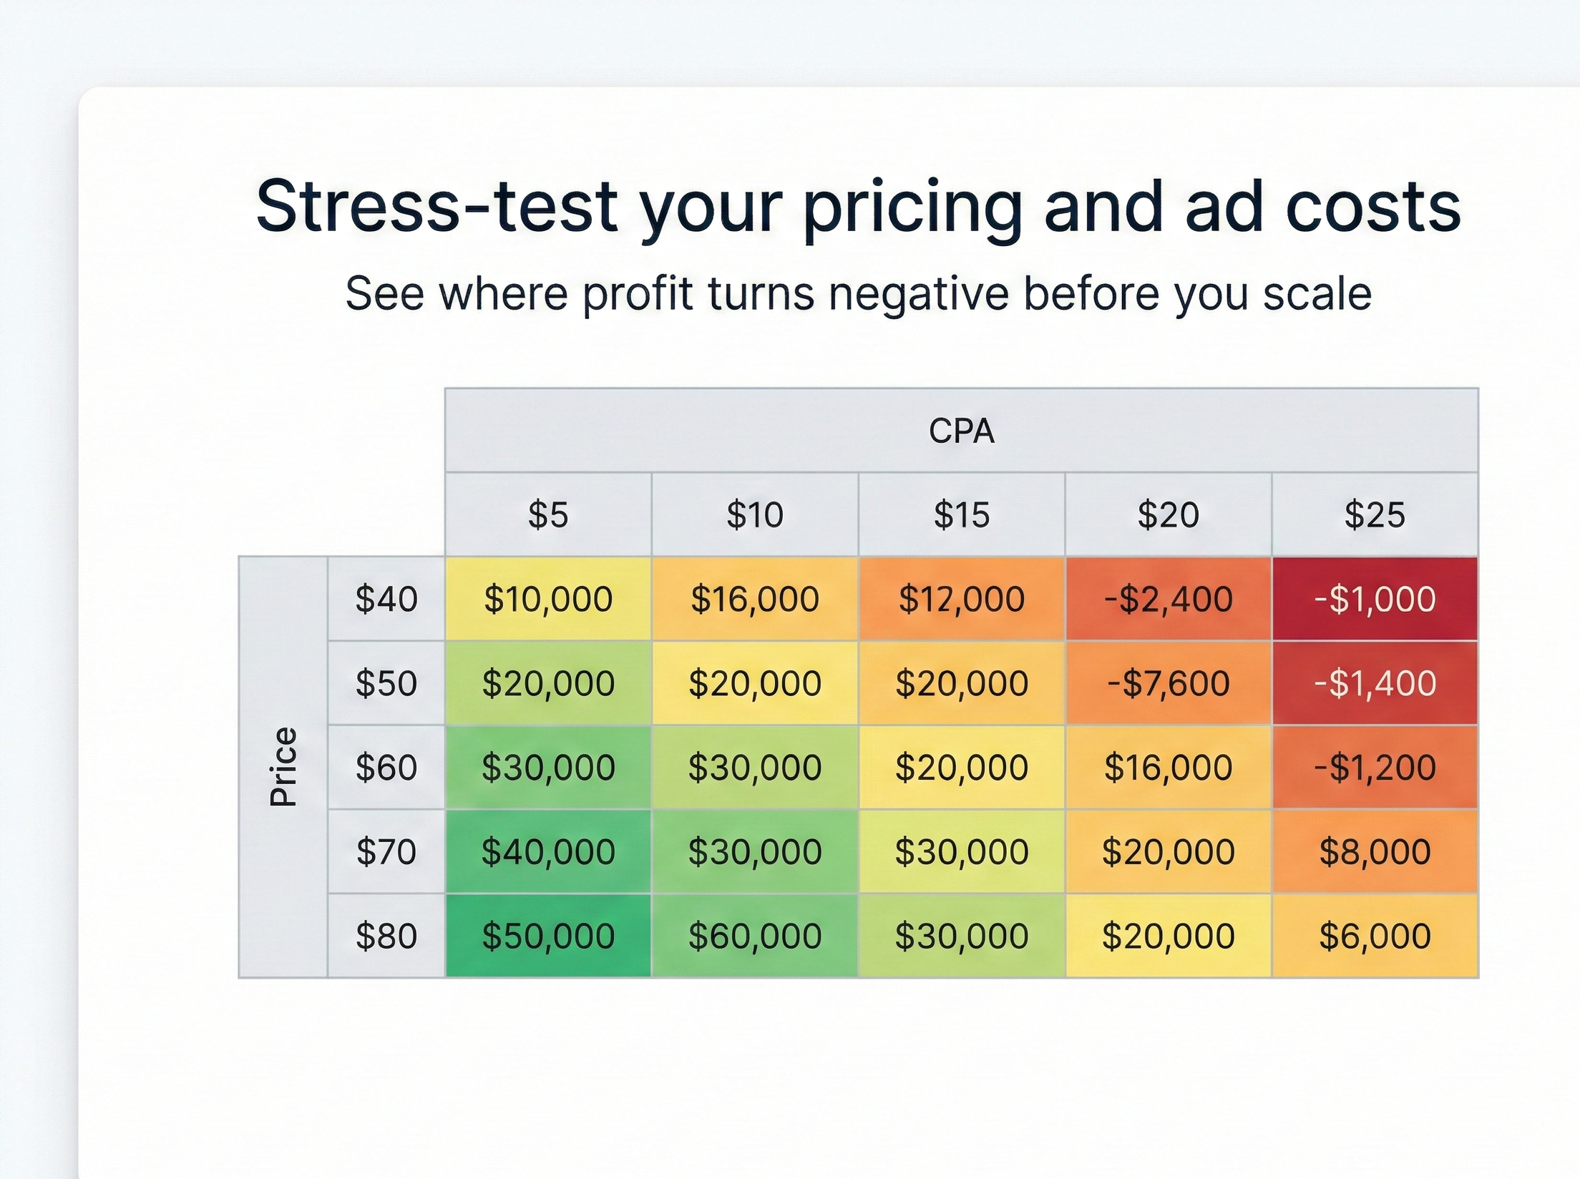Click the vertical Price row label
1580x1179 pixels.
[x=283, y=767]
